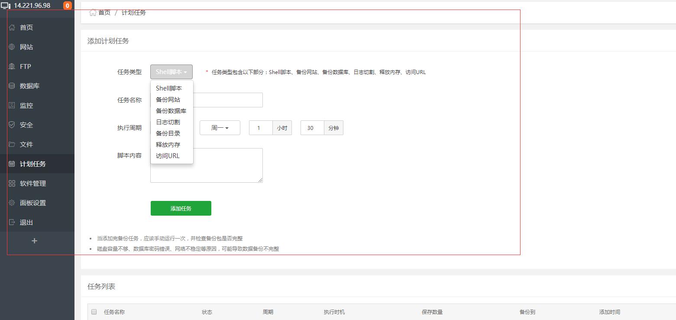The image size is (676, 320).
Task: Open the orange notification badge showing 0
Action: [x=68, y=6]
